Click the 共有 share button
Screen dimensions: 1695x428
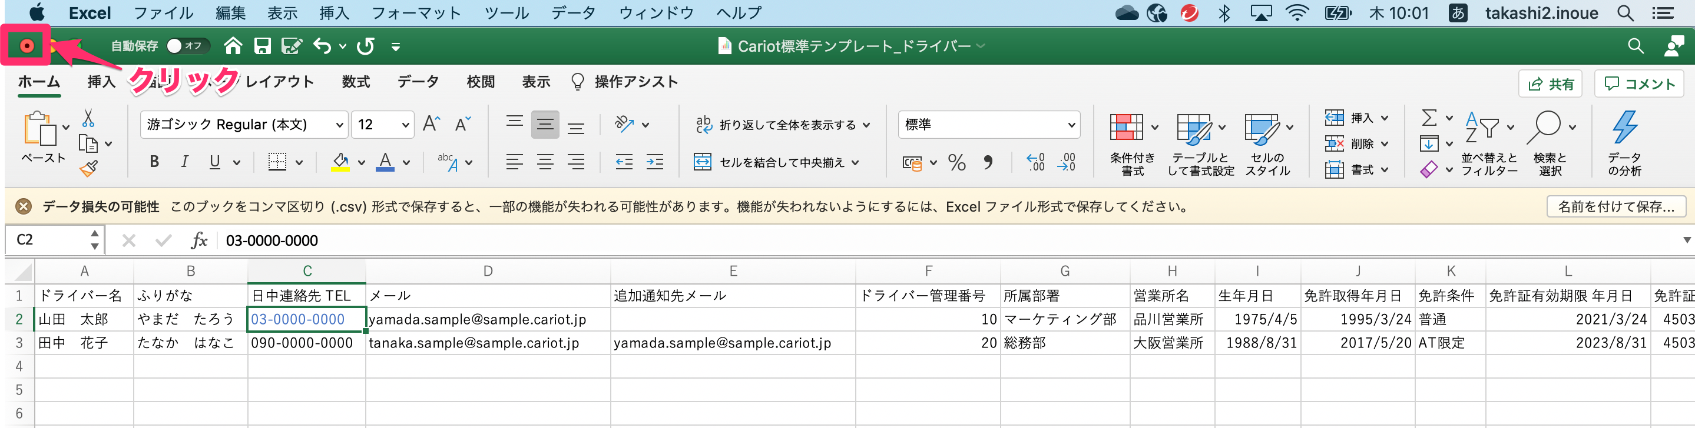coord(1551,84)
